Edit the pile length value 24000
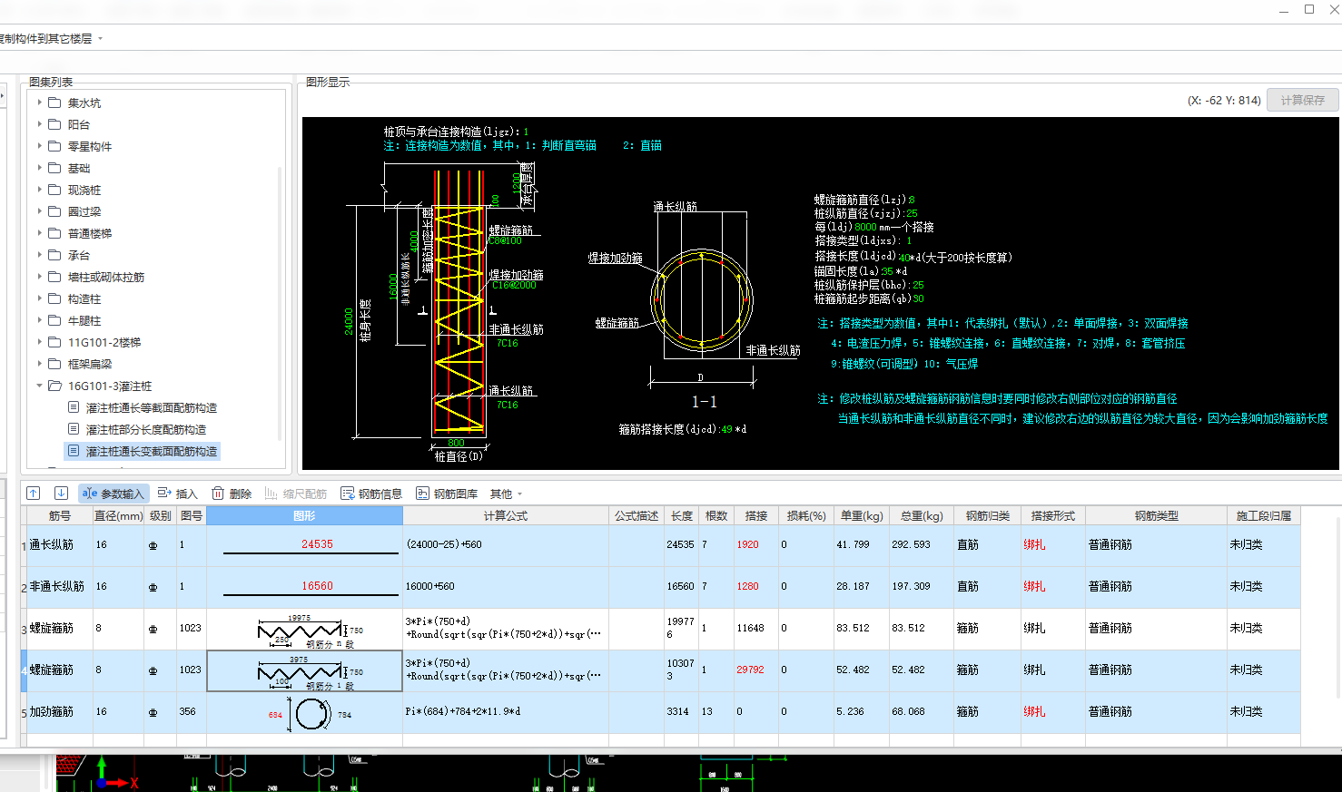This screenshot has width=1342, height=792. 349,321
